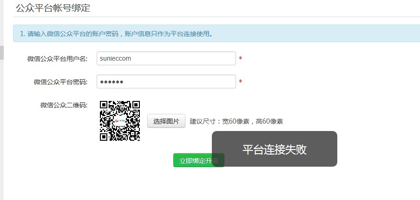Click the 微信公众平台用户名 label
This screenshot has width=420, height=200.
[57, 59]
